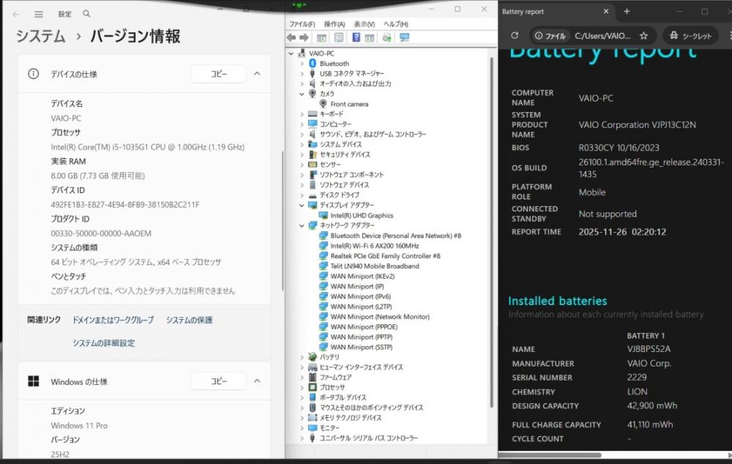732x464 pixels.
Task: Expand the バッテリ tree node
Action: (302, 357)
